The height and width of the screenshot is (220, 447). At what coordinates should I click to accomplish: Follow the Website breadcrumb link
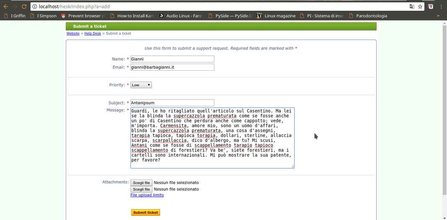tap(73, 33)
